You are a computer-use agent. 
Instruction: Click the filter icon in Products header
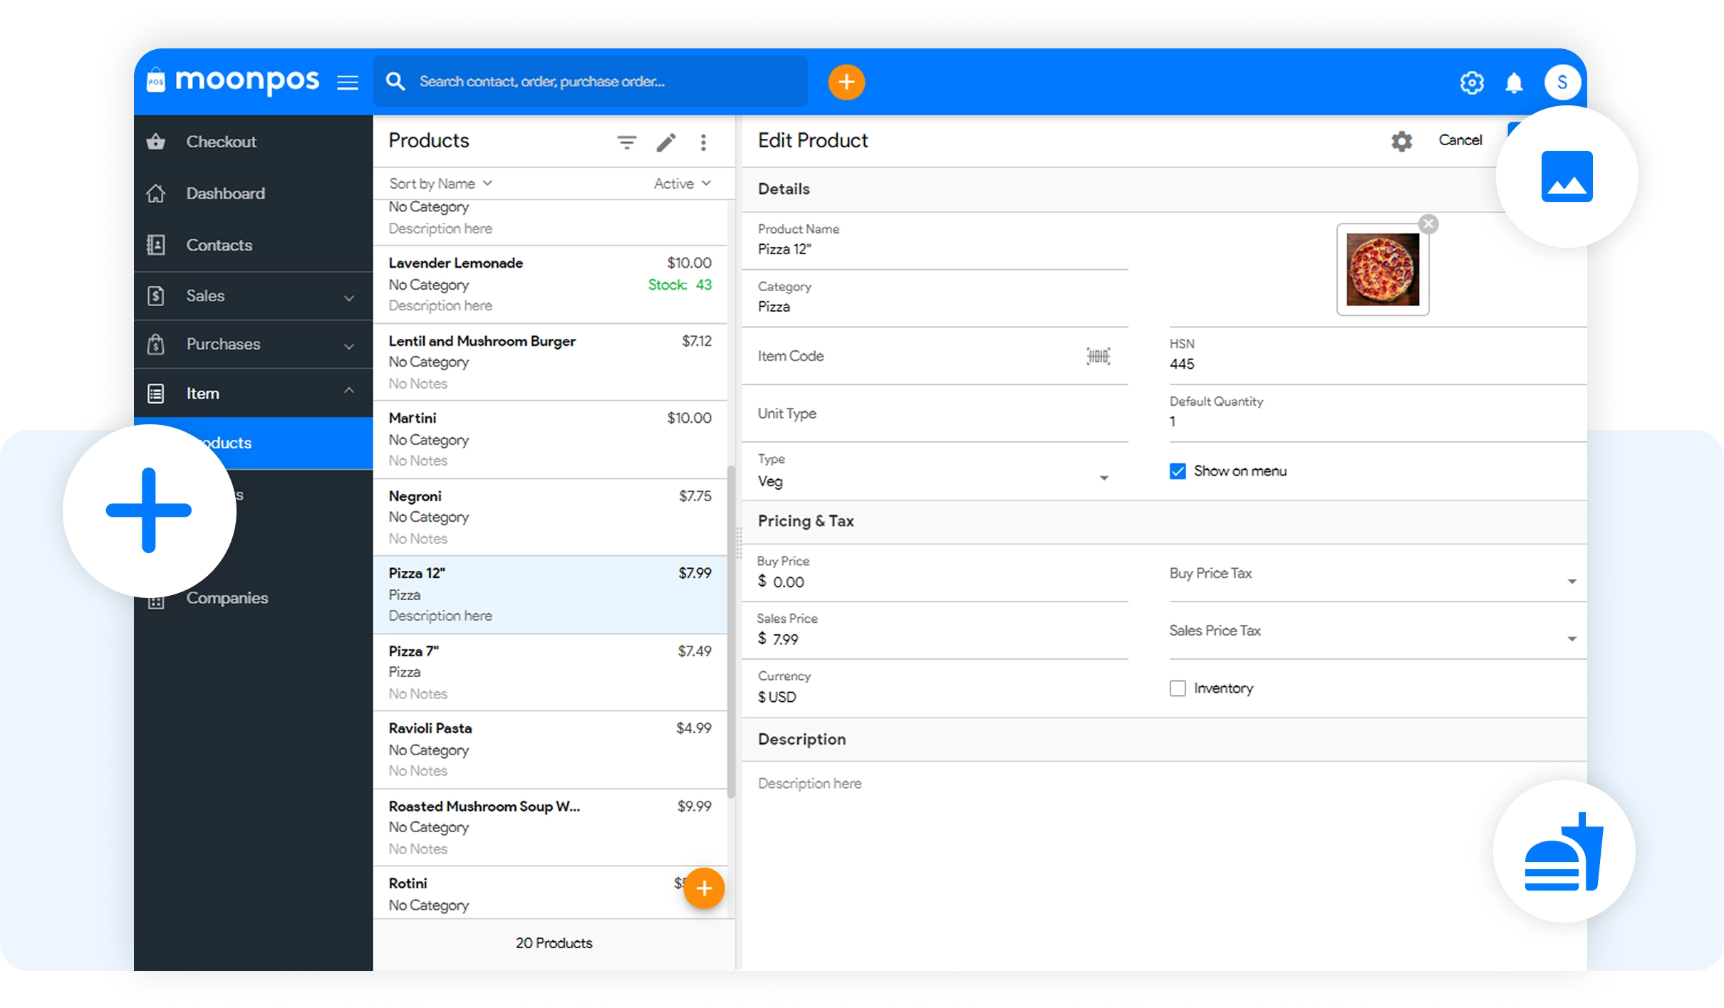tap(626, 142)
